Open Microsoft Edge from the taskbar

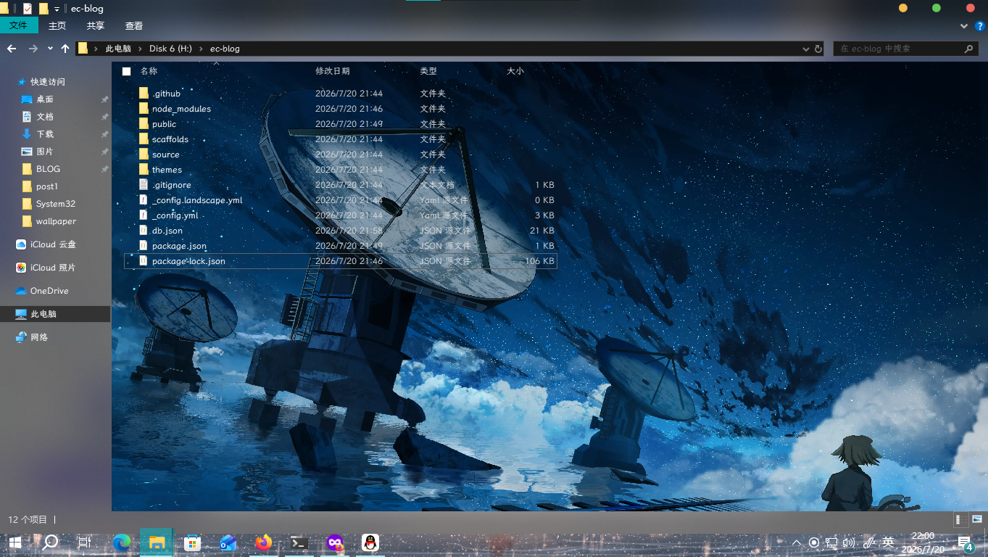point(121,542)
